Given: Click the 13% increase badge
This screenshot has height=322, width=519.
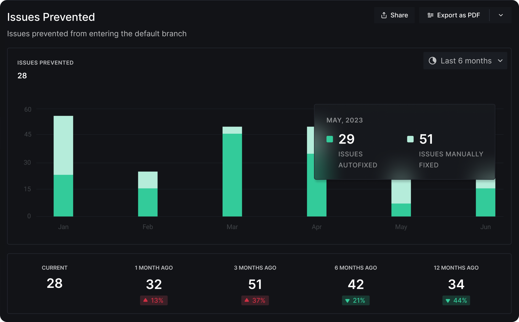Looking at the screenshot, I should click(x=154, y=300).
